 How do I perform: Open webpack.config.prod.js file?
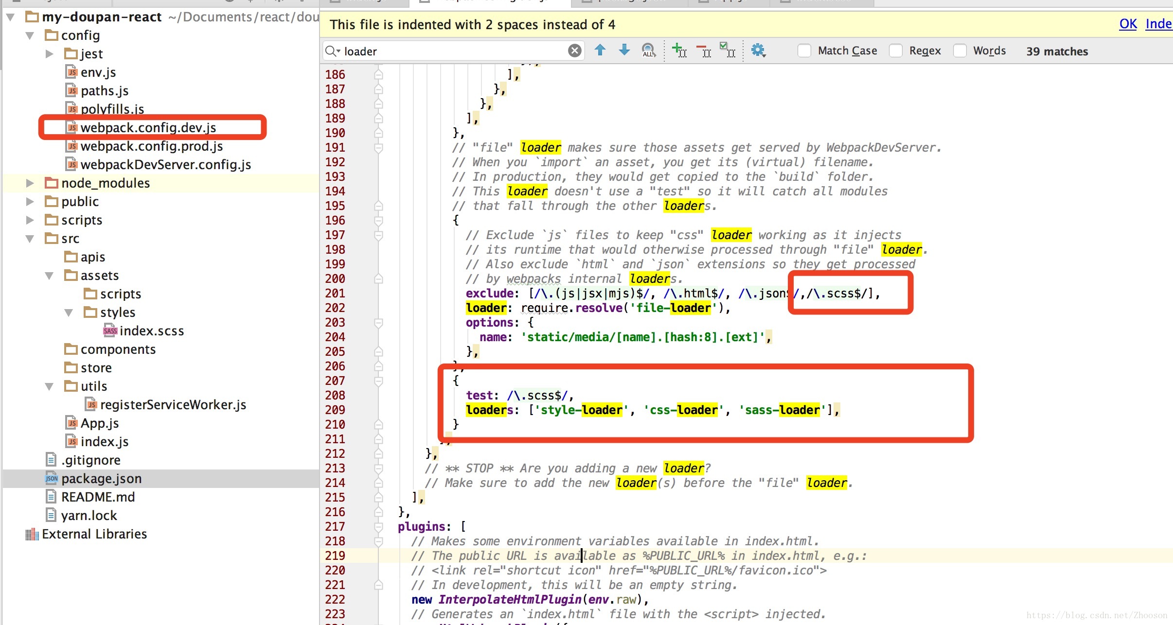click(152, 146)
